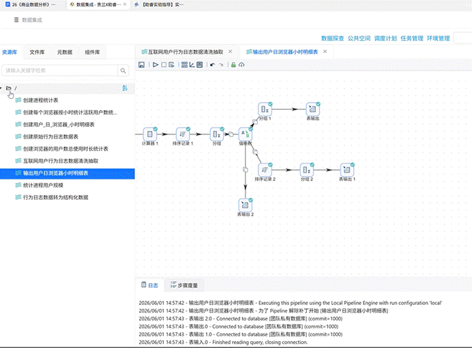
Task: Open 创建浏览器的用户数总使用时长统计表 item
Action: pos(65,149)
